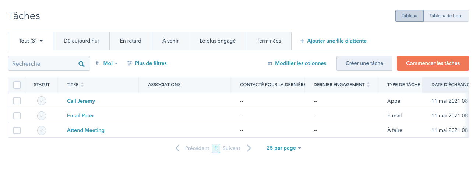Mark Attend Meeting task as complete

pyautogui.click(x=42, y=130)
